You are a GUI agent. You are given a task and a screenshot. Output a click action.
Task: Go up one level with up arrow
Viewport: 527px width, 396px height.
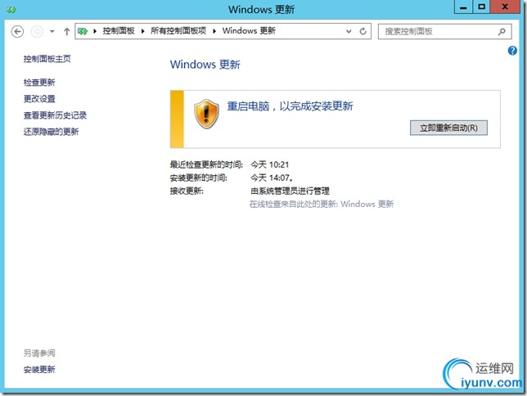pyautogui.click(x=66, y=32)
